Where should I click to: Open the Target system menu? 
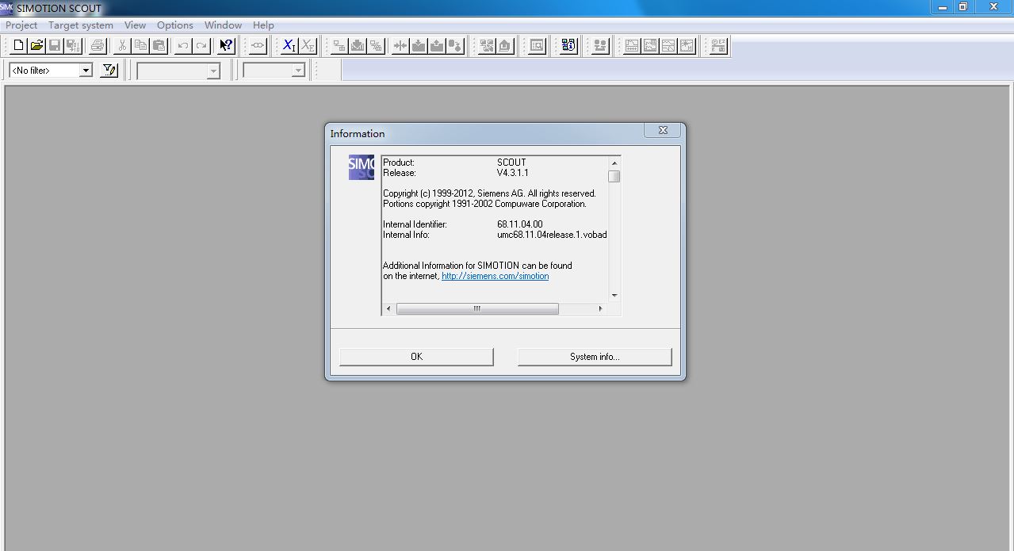(81, 25)
